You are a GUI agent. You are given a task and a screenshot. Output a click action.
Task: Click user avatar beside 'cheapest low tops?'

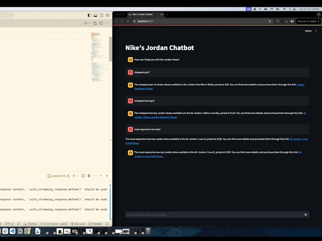coord(130,101)
